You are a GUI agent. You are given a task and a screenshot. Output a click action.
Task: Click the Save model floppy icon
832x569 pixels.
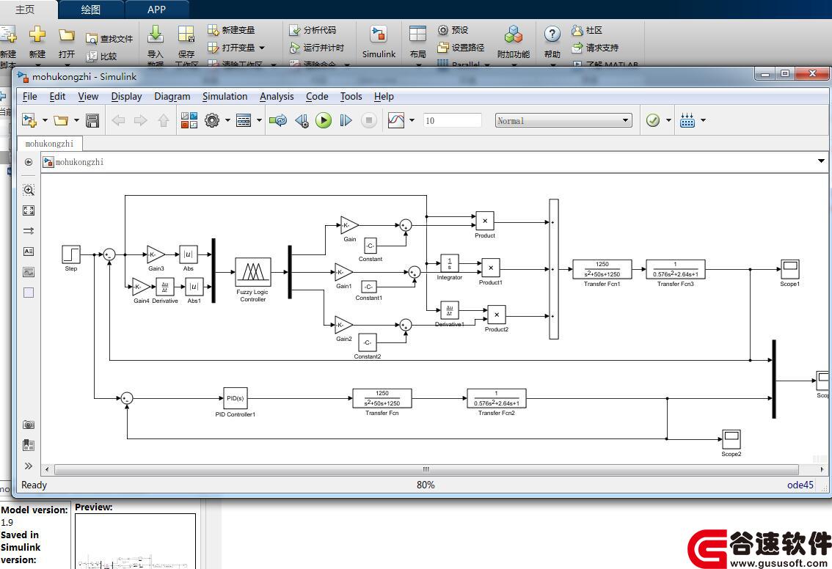[x=92, y=120]
